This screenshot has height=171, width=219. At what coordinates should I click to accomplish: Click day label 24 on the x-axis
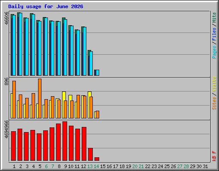coord(160,166)
